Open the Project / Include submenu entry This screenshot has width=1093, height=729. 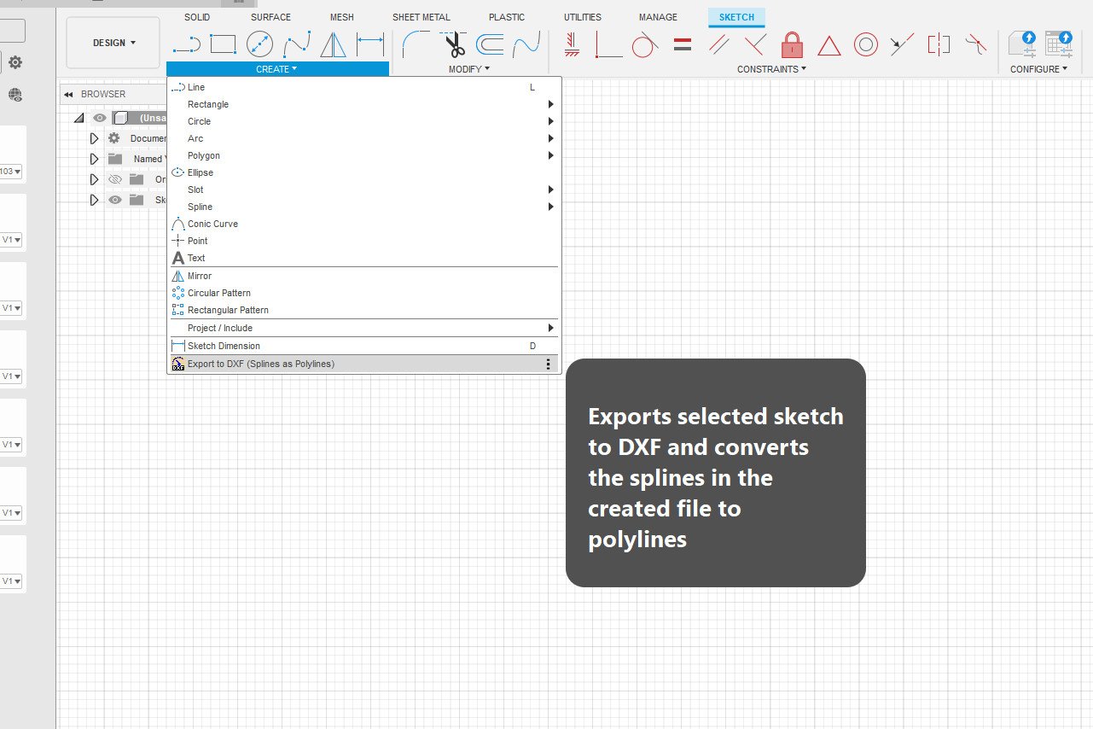[x=364, y=328]
